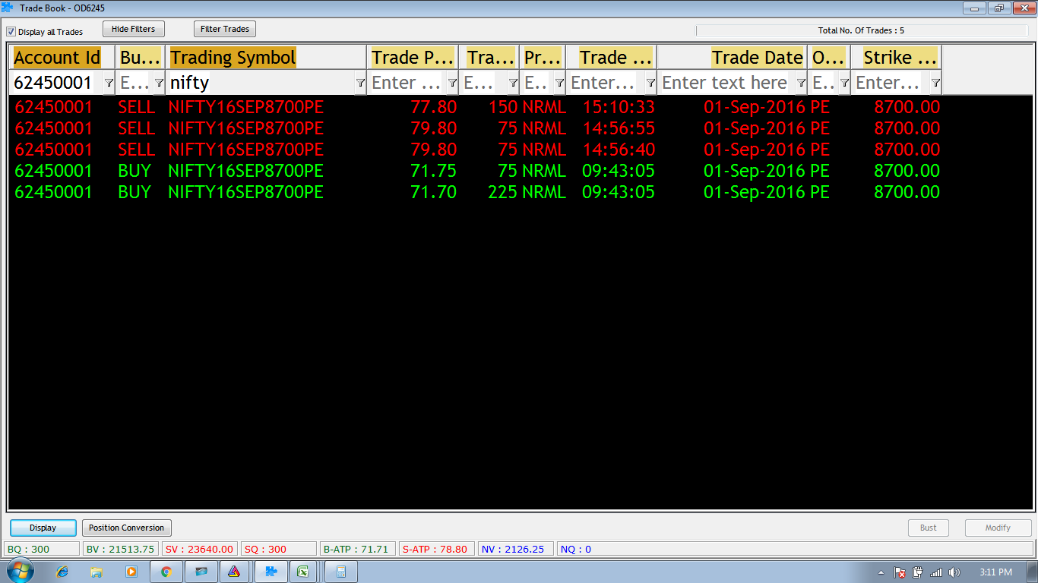
Task: Click the filter icon for Trading Symbol
Action: [x=360, y=83]
